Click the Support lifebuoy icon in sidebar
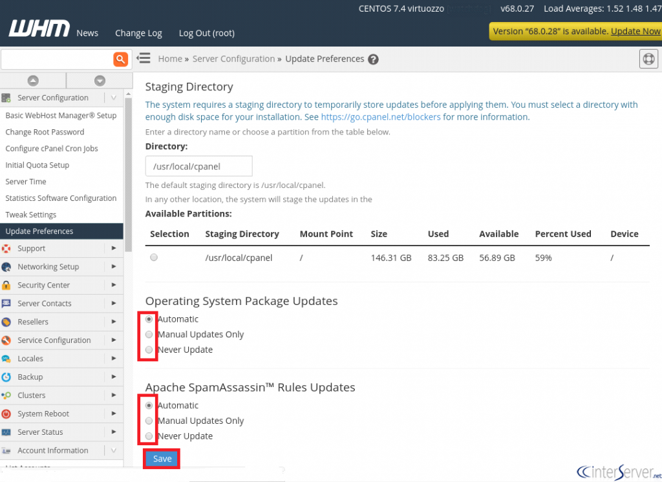This screenshot has width=662, height=482. point(6,249)
